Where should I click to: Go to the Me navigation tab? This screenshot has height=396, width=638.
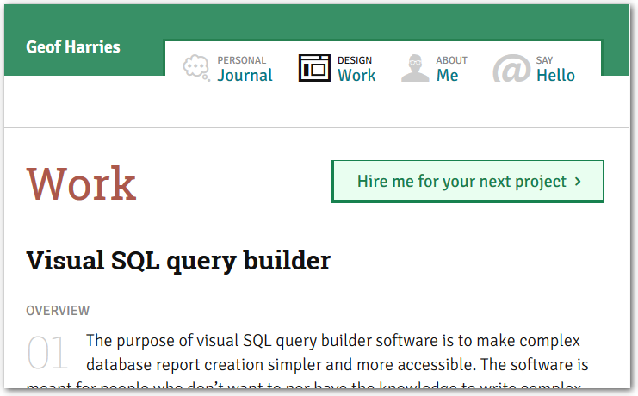[x=448, y=76]
